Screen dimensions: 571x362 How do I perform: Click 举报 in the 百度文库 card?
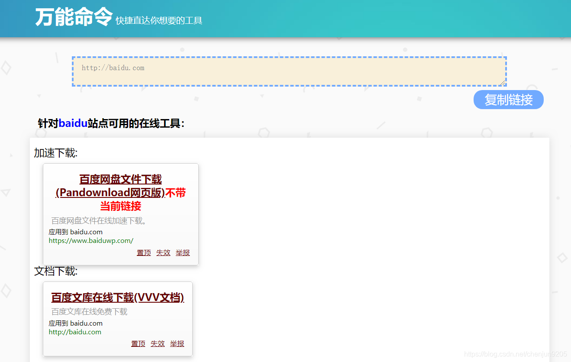(x=177, y=344)
